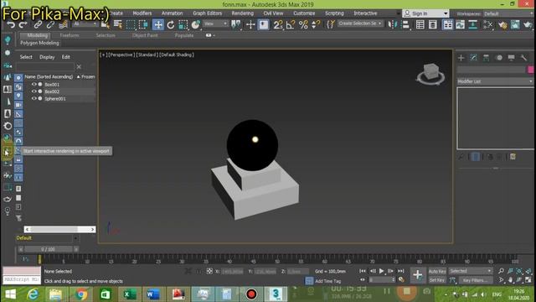Open the Modifier List dropdown
Image resolution: width=536 pixels, height=302 pixels.
click(495, 81)
